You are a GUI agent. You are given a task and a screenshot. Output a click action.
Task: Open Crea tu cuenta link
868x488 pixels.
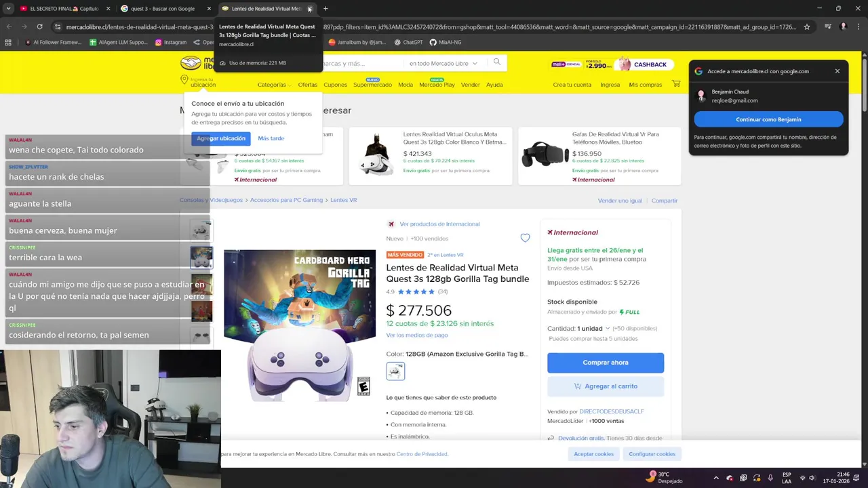pyautogui.click(x=572, y=85)
